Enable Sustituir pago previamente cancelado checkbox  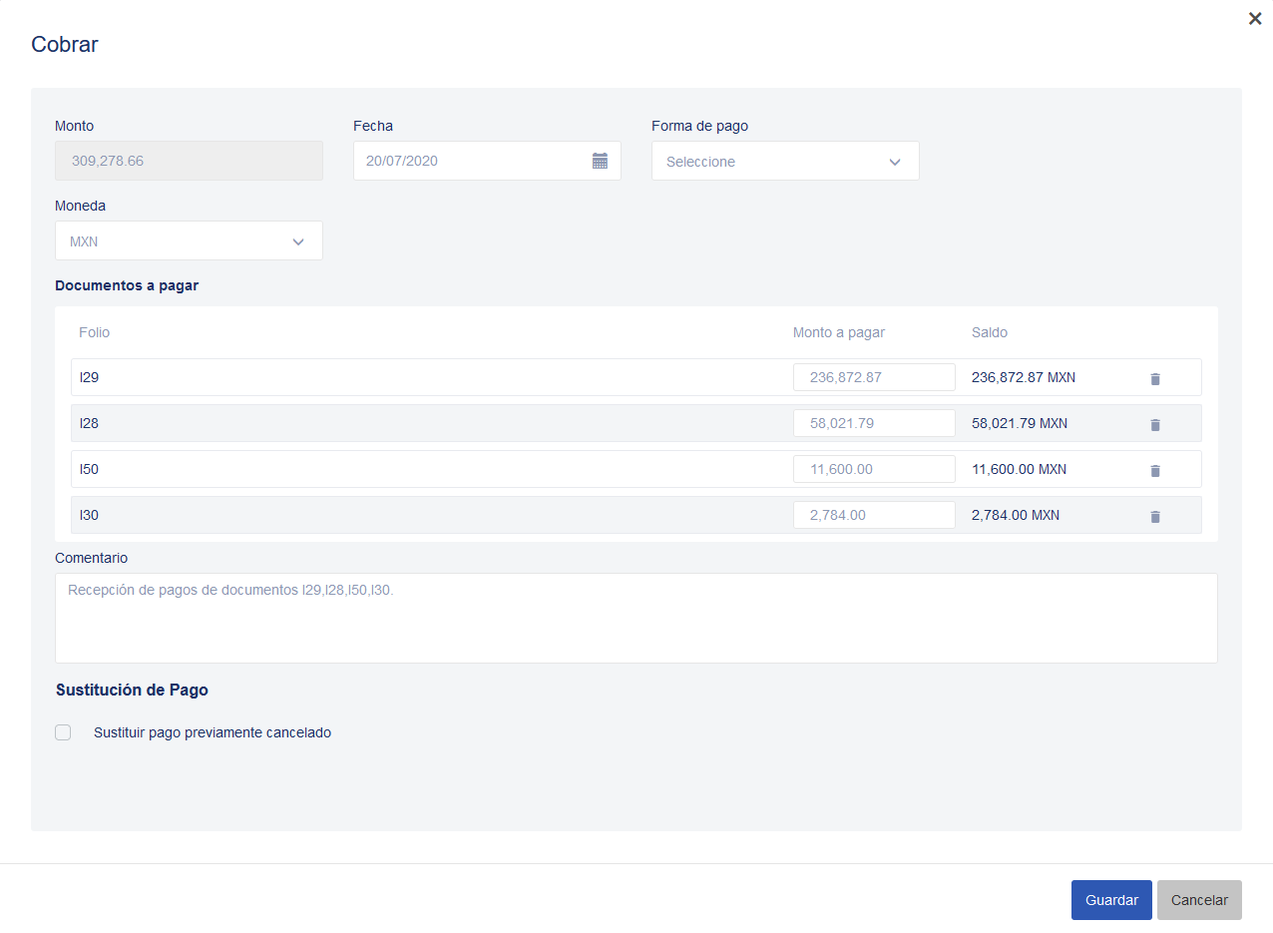tap(63, 732)
